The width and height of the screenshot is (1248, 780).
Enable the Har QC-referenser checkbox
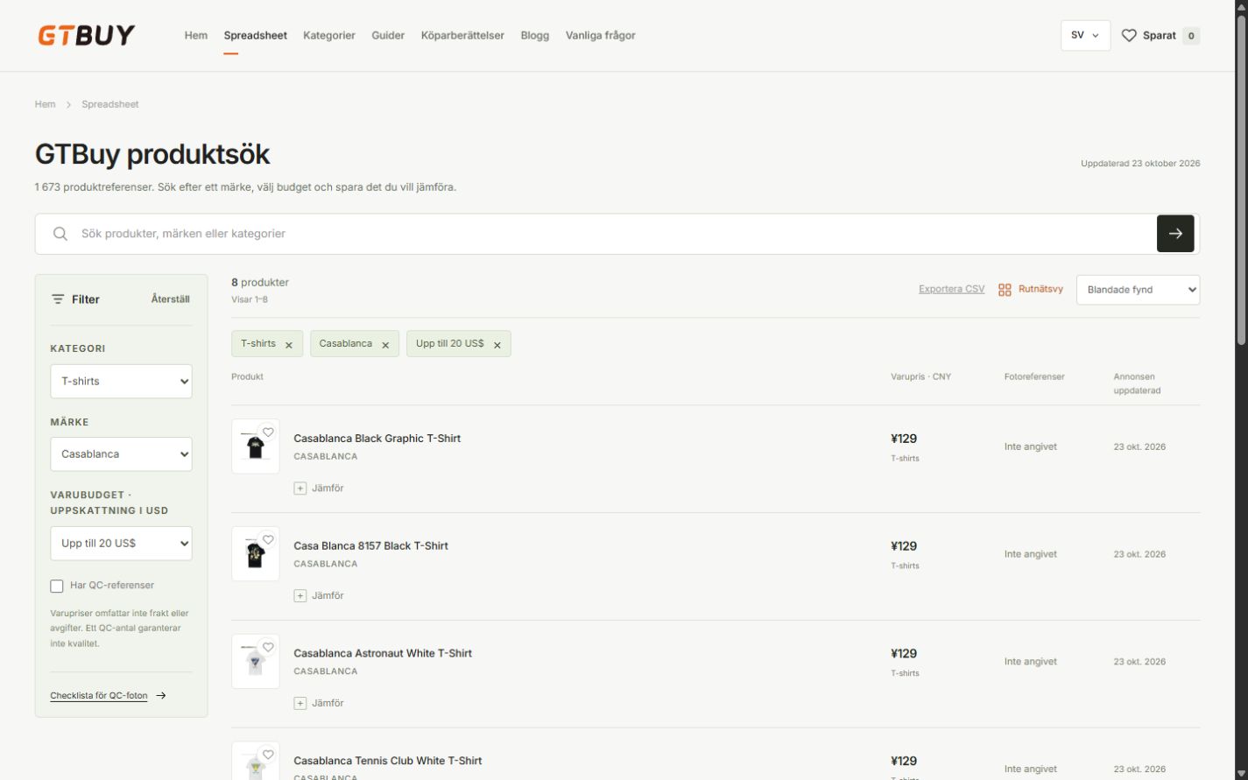tap(57, 586)
